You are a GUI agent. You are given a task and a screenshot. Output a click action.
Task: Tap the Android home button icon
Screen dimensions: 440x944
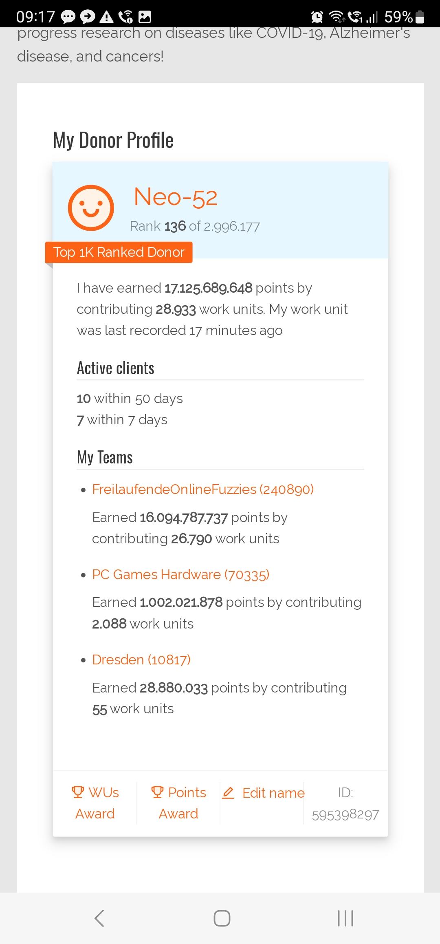222,918
